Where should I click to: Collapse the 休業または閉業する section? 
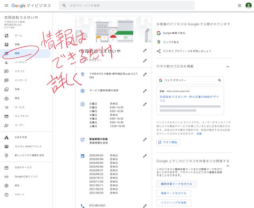[x=228, y=166]
